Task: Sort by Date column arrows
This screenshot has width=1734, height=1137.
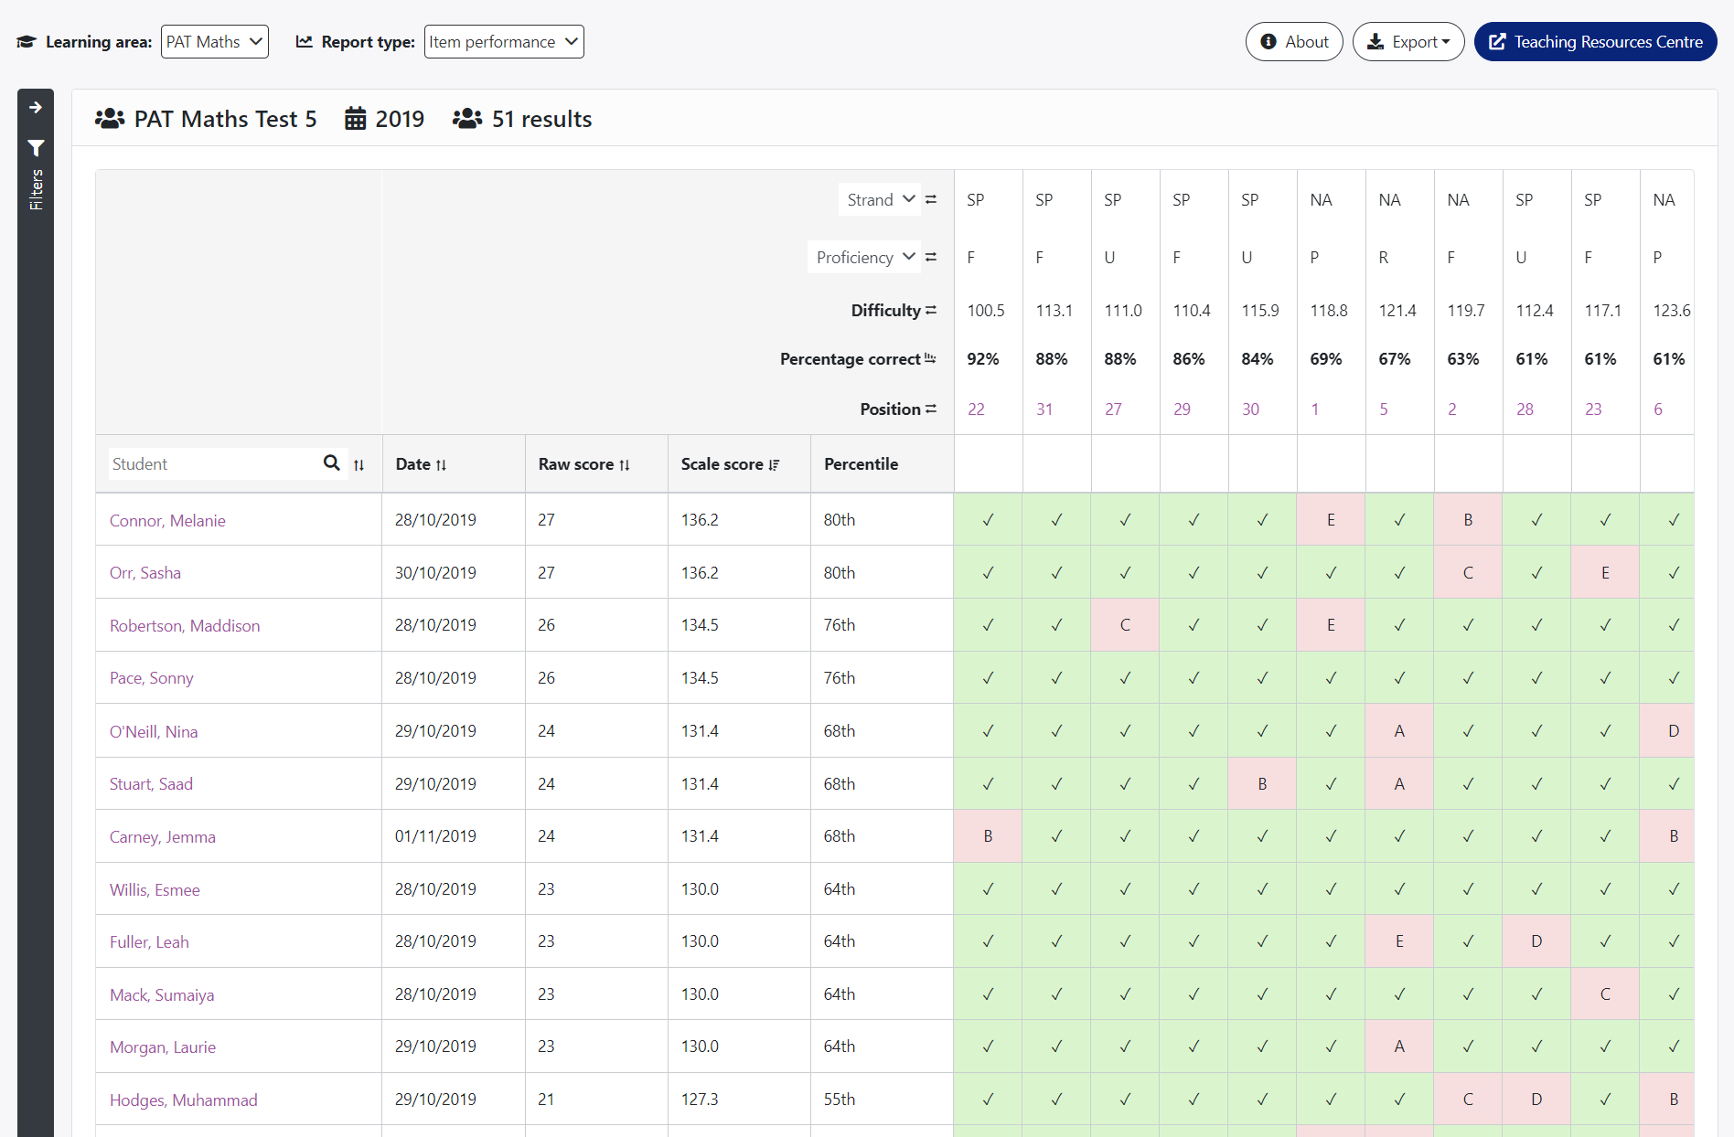Action: [x=441, y=465]
